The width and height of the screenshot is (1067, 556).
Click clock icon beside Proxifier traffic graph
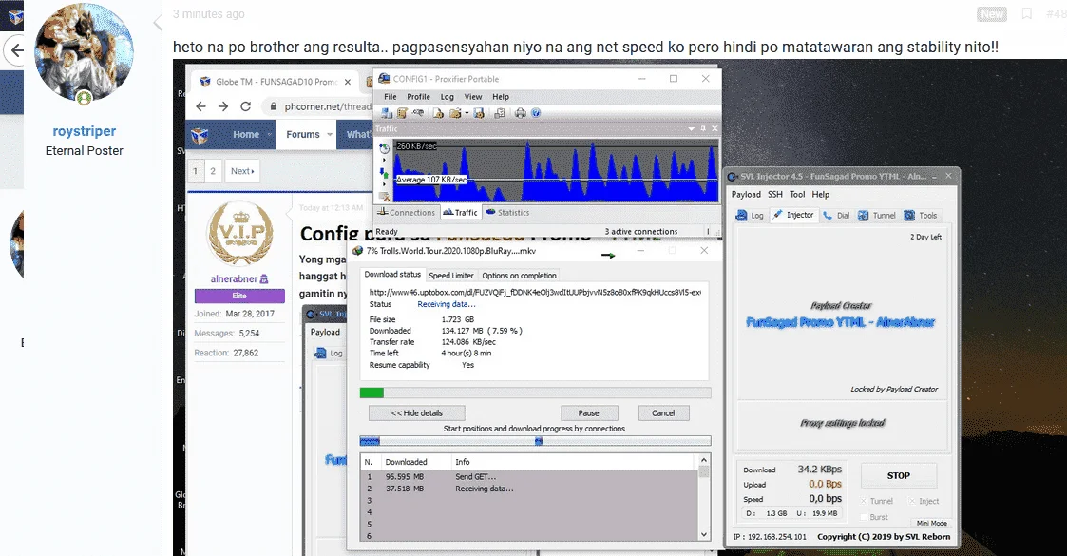384,148
